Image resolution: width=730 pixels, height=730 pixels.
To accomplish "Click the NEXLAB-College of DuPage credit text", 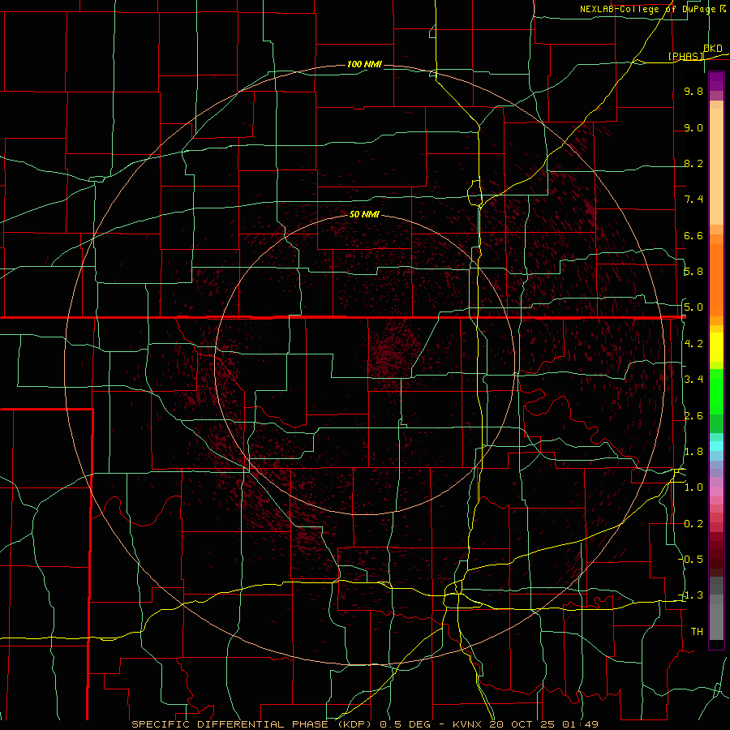I will point(647,9).
